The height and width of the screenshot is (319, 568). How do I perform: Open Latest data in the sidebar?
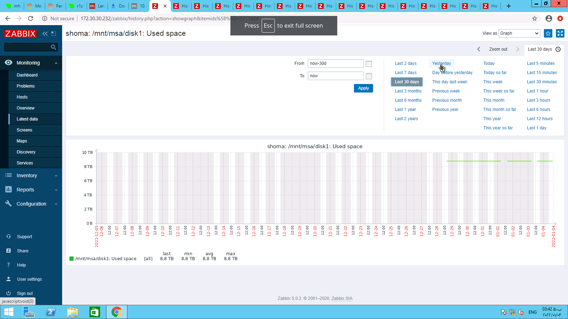(x=27, y=119)
